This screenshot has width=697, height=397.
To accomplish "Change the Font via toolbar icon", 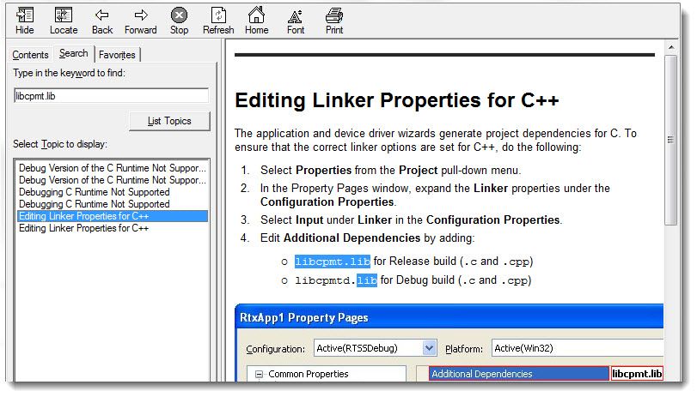I will pyautogui.click(x=295, y=15).
